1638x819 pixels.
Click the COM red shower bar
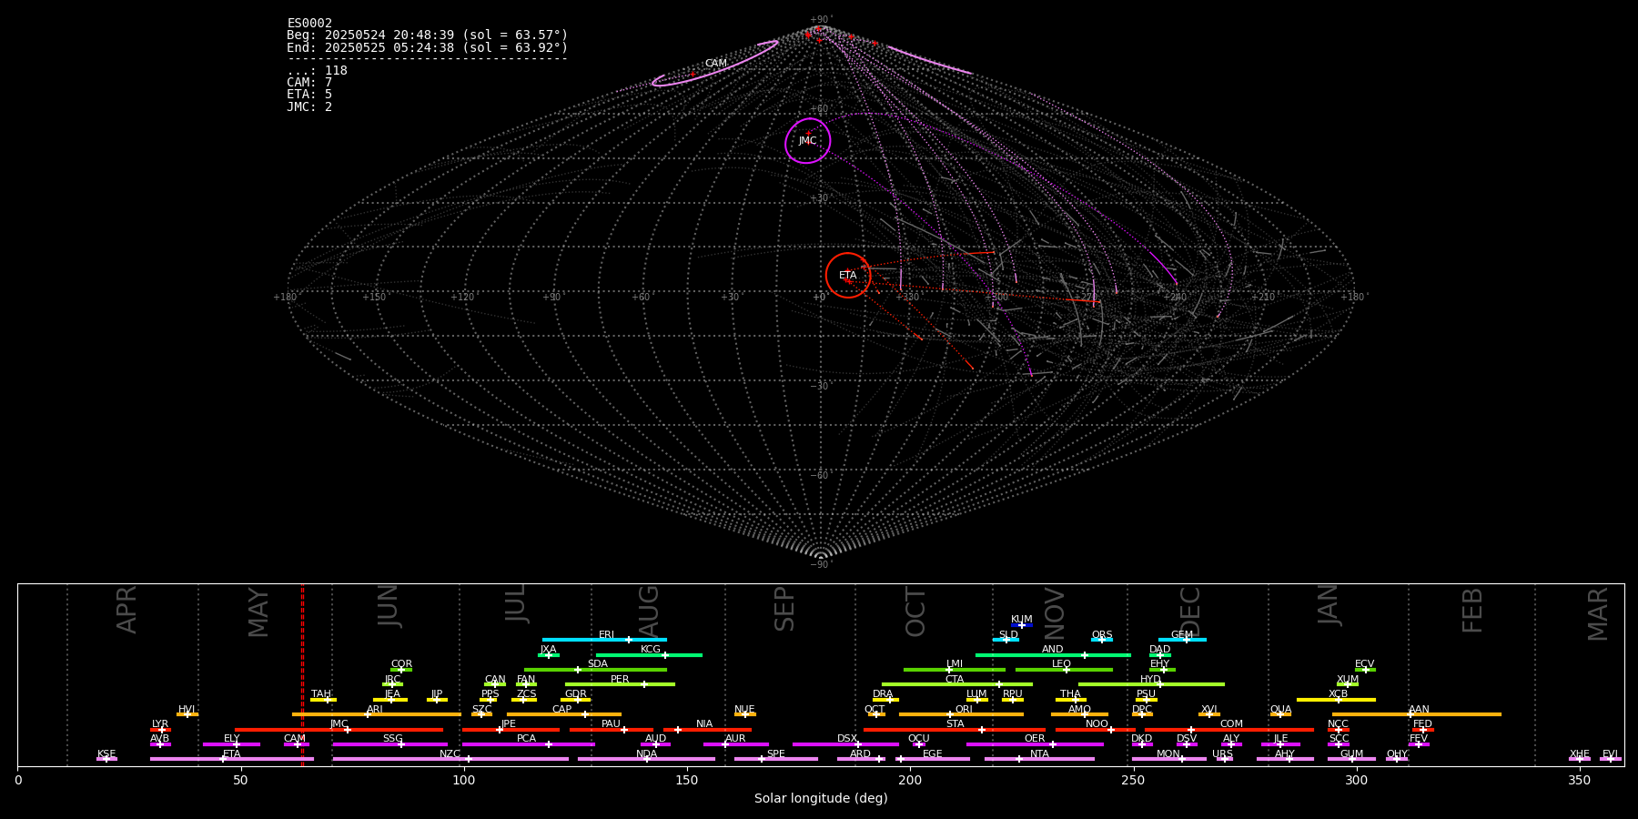pyautogui.click(x=1229, y=730)
